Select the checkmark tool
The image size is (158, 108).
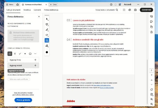click(20, 54)
